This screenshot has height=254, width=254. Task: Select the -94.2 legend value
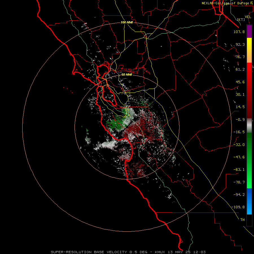tap(239, 195)
